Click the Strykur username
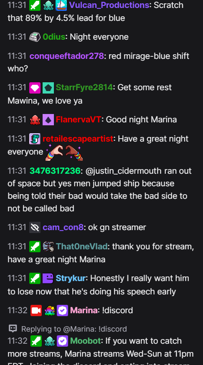The image size is (203, 365). click(x=71, y=279)
